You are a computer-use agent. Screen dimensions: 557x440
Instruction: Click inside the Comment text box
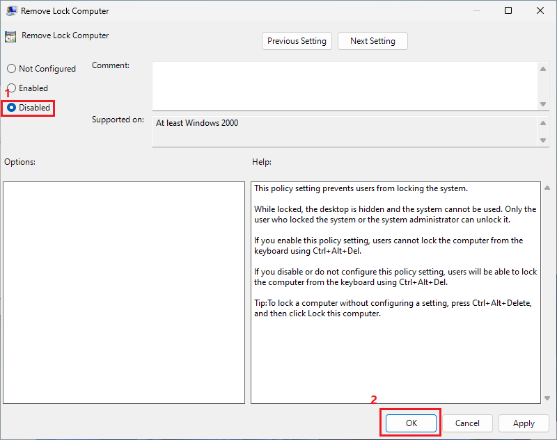[x=345, y=85]
